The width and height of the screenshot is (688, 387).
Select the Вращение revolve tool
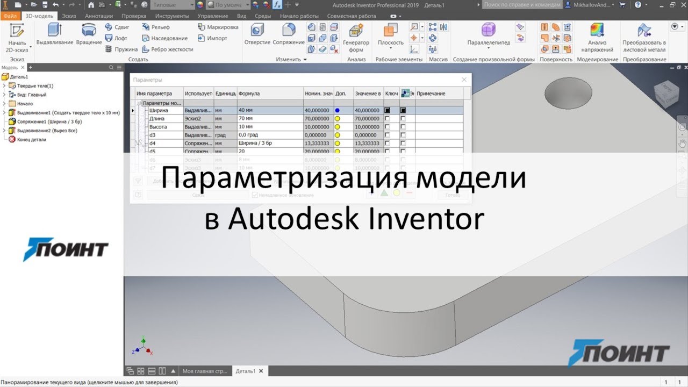89,34
